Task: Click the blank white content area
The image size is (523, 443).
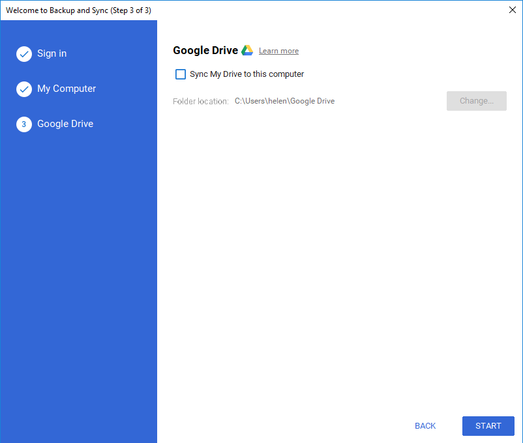Action: 339,261
